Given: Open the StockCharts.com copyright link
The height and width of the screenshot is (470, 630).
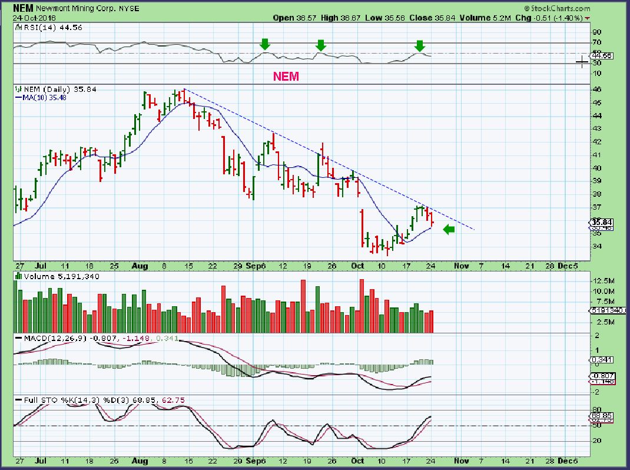Looking at the screenshot, I should coord(557,8).
